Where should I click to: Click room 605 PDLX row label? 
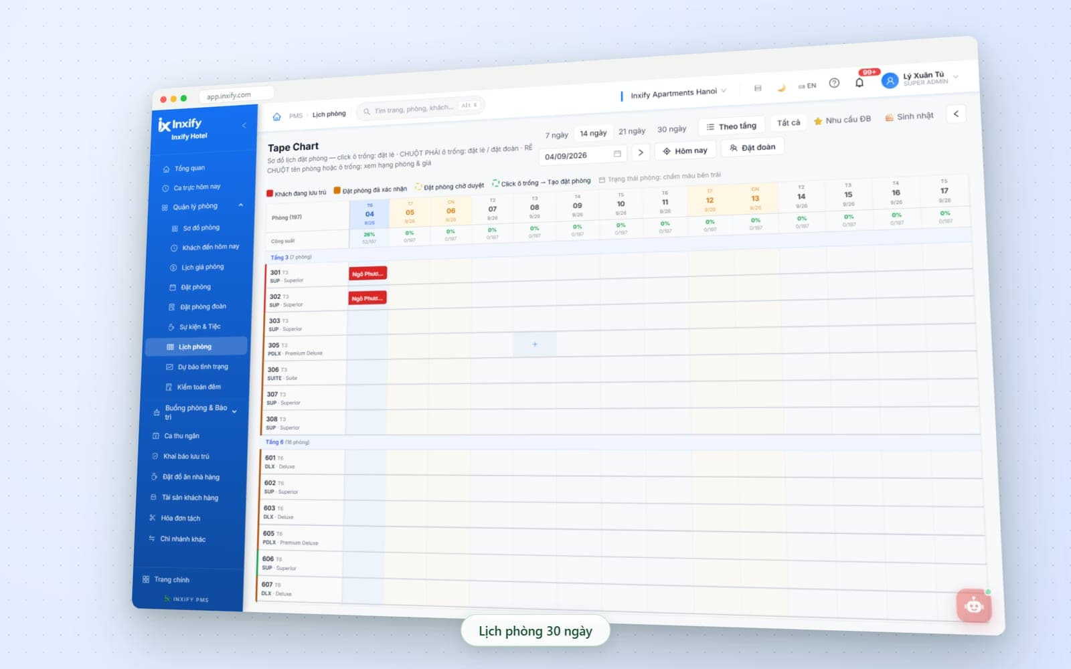pyautogui.click(x=301, y=538)
